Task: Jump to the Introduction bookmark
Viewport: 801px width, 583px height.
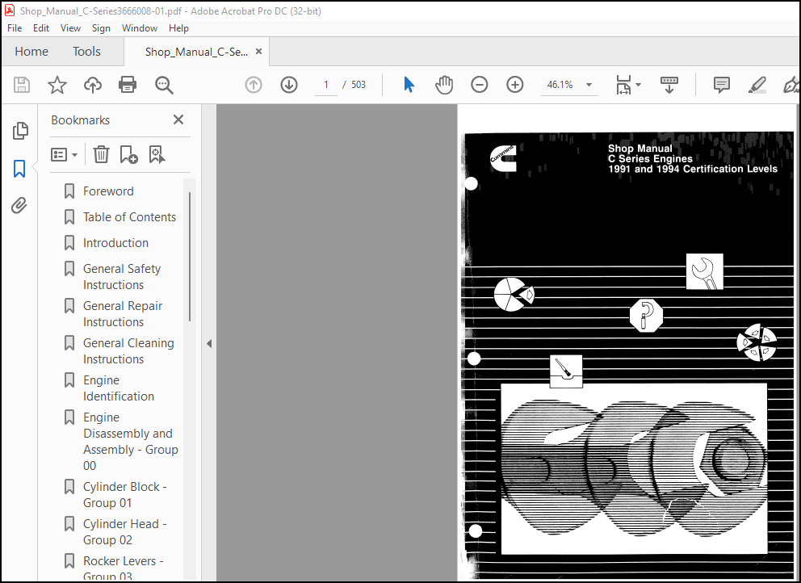Action: point(115,243)
